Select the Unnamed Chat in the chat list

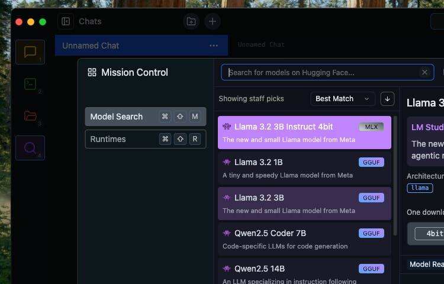pyautogui.click(x=141, y=46)
